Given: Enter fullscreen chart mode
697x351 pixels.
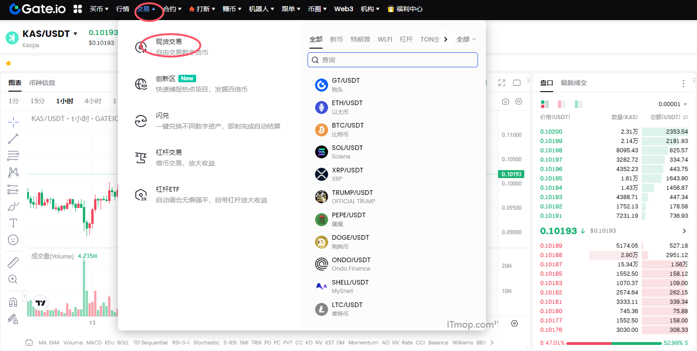Looking at the screenshot, I should (502, 83).
